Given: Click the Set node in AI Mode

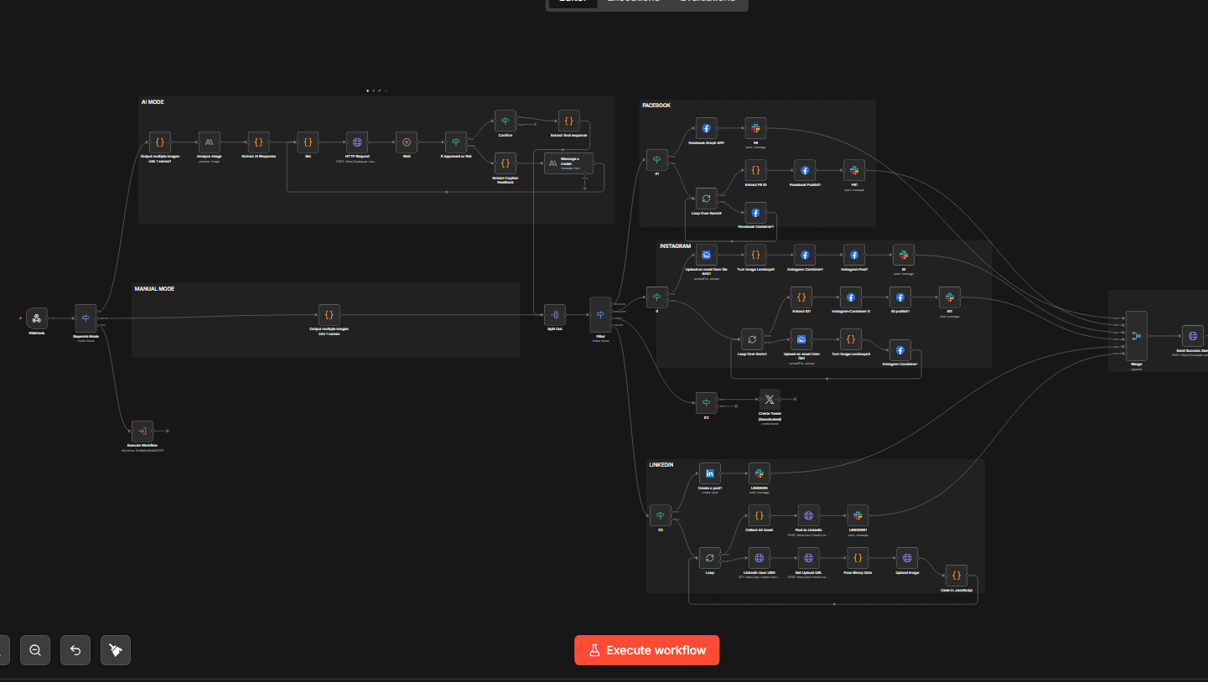Looking at the screenshot, I should pos(308,142).
